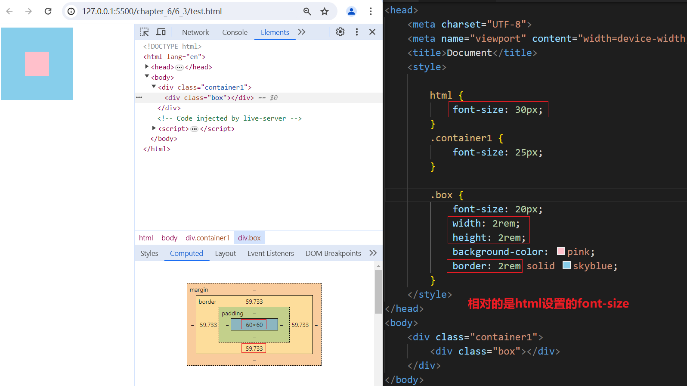Click div.container1 in the breadcrumb
The image size is (687, 386).
207,238
